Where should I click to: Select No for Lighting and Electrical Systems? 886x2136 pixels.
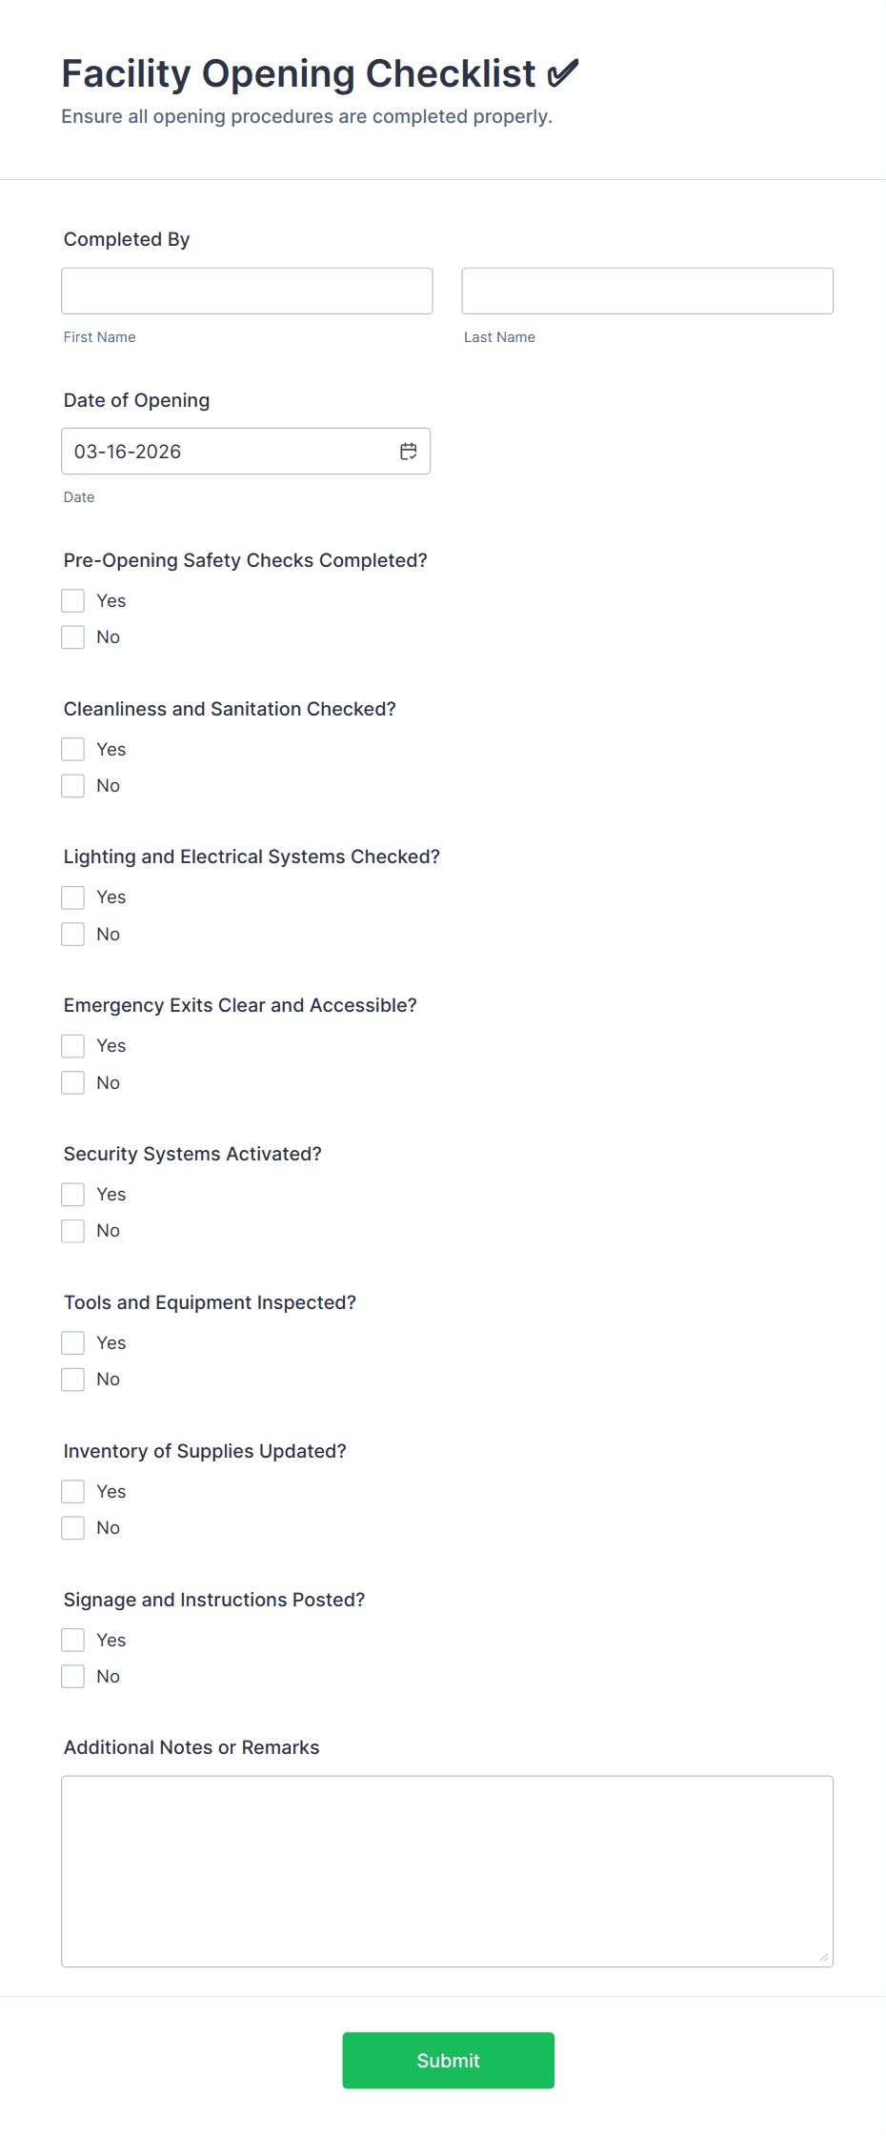pyautogui.click(x=73, y=935)
